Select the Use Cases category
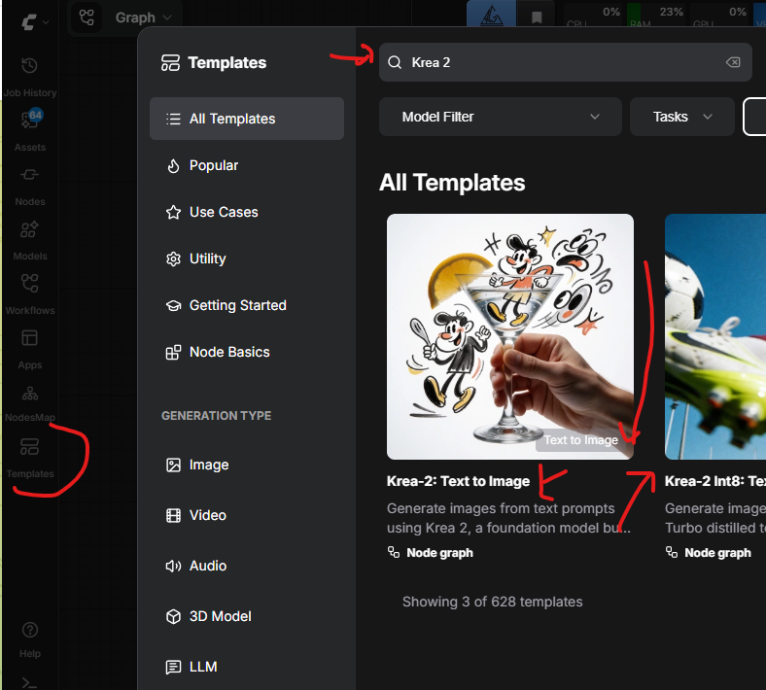Image resolution: width=766 pixels, height=690 pixels. pos(247,212)
